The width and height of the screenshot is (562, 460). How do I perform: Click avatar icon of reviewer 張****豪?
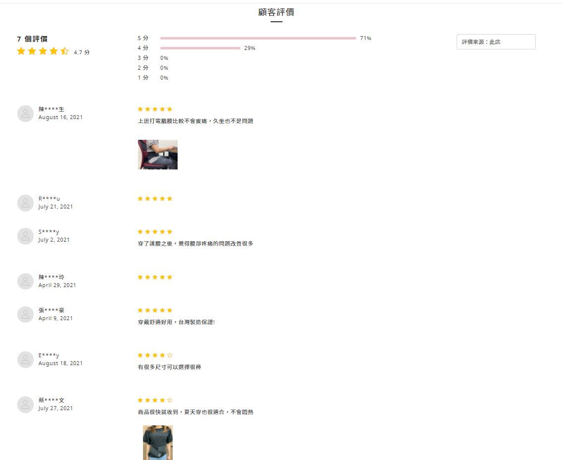coord(25,314)
